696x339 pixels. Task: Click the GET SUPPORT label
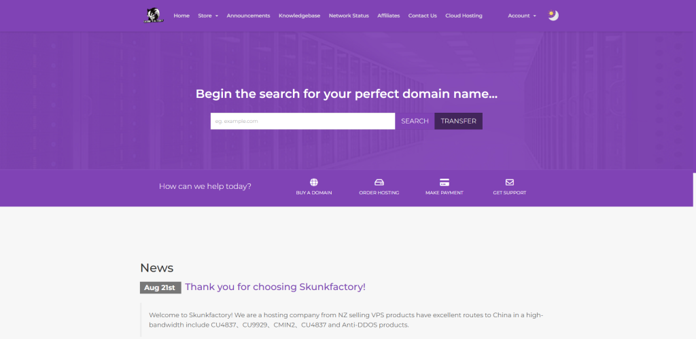510,193
